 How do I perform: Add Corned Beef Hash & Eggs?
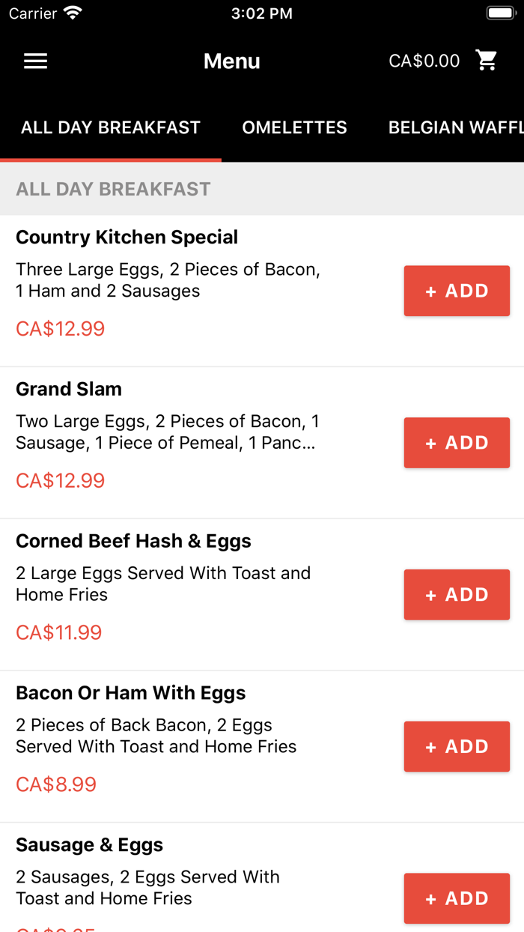457,594
